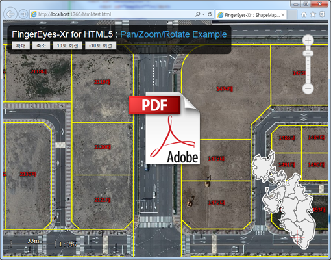Click the browser Forward arrow button
The width and height of the screenshot is (331, 260).
pos(23,14)
